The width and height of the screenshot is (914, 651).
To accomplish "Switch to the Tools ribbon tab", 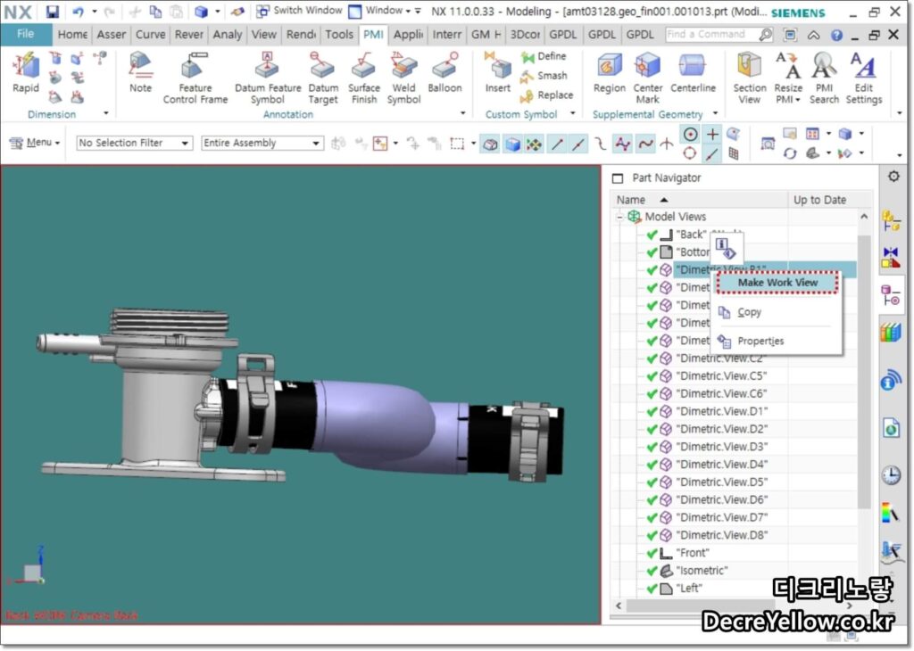I will pos(338,35).
